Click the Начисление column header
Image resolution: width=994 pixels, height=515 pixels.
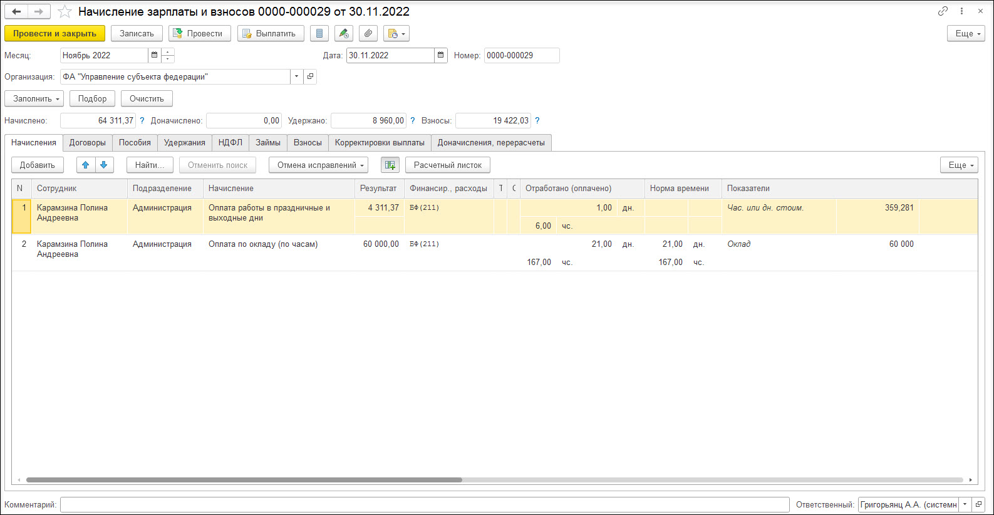coord(279,188)
